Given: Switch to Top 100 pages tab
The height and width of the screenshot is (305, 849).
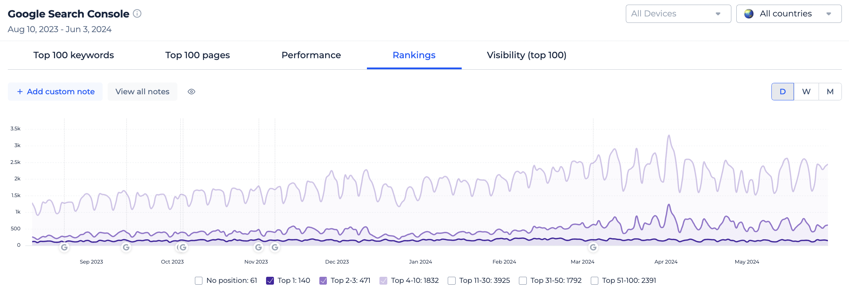Looking at the screenshot, I should (197, 55).
